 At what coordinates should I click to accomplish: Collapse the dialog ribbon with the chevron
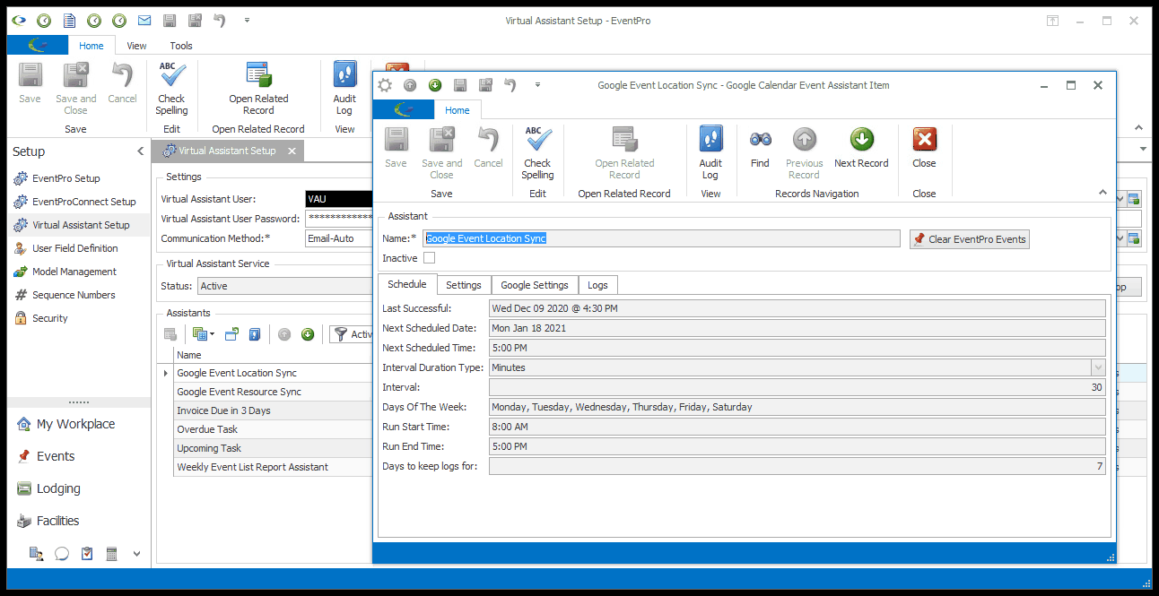tap(1102, 193)
